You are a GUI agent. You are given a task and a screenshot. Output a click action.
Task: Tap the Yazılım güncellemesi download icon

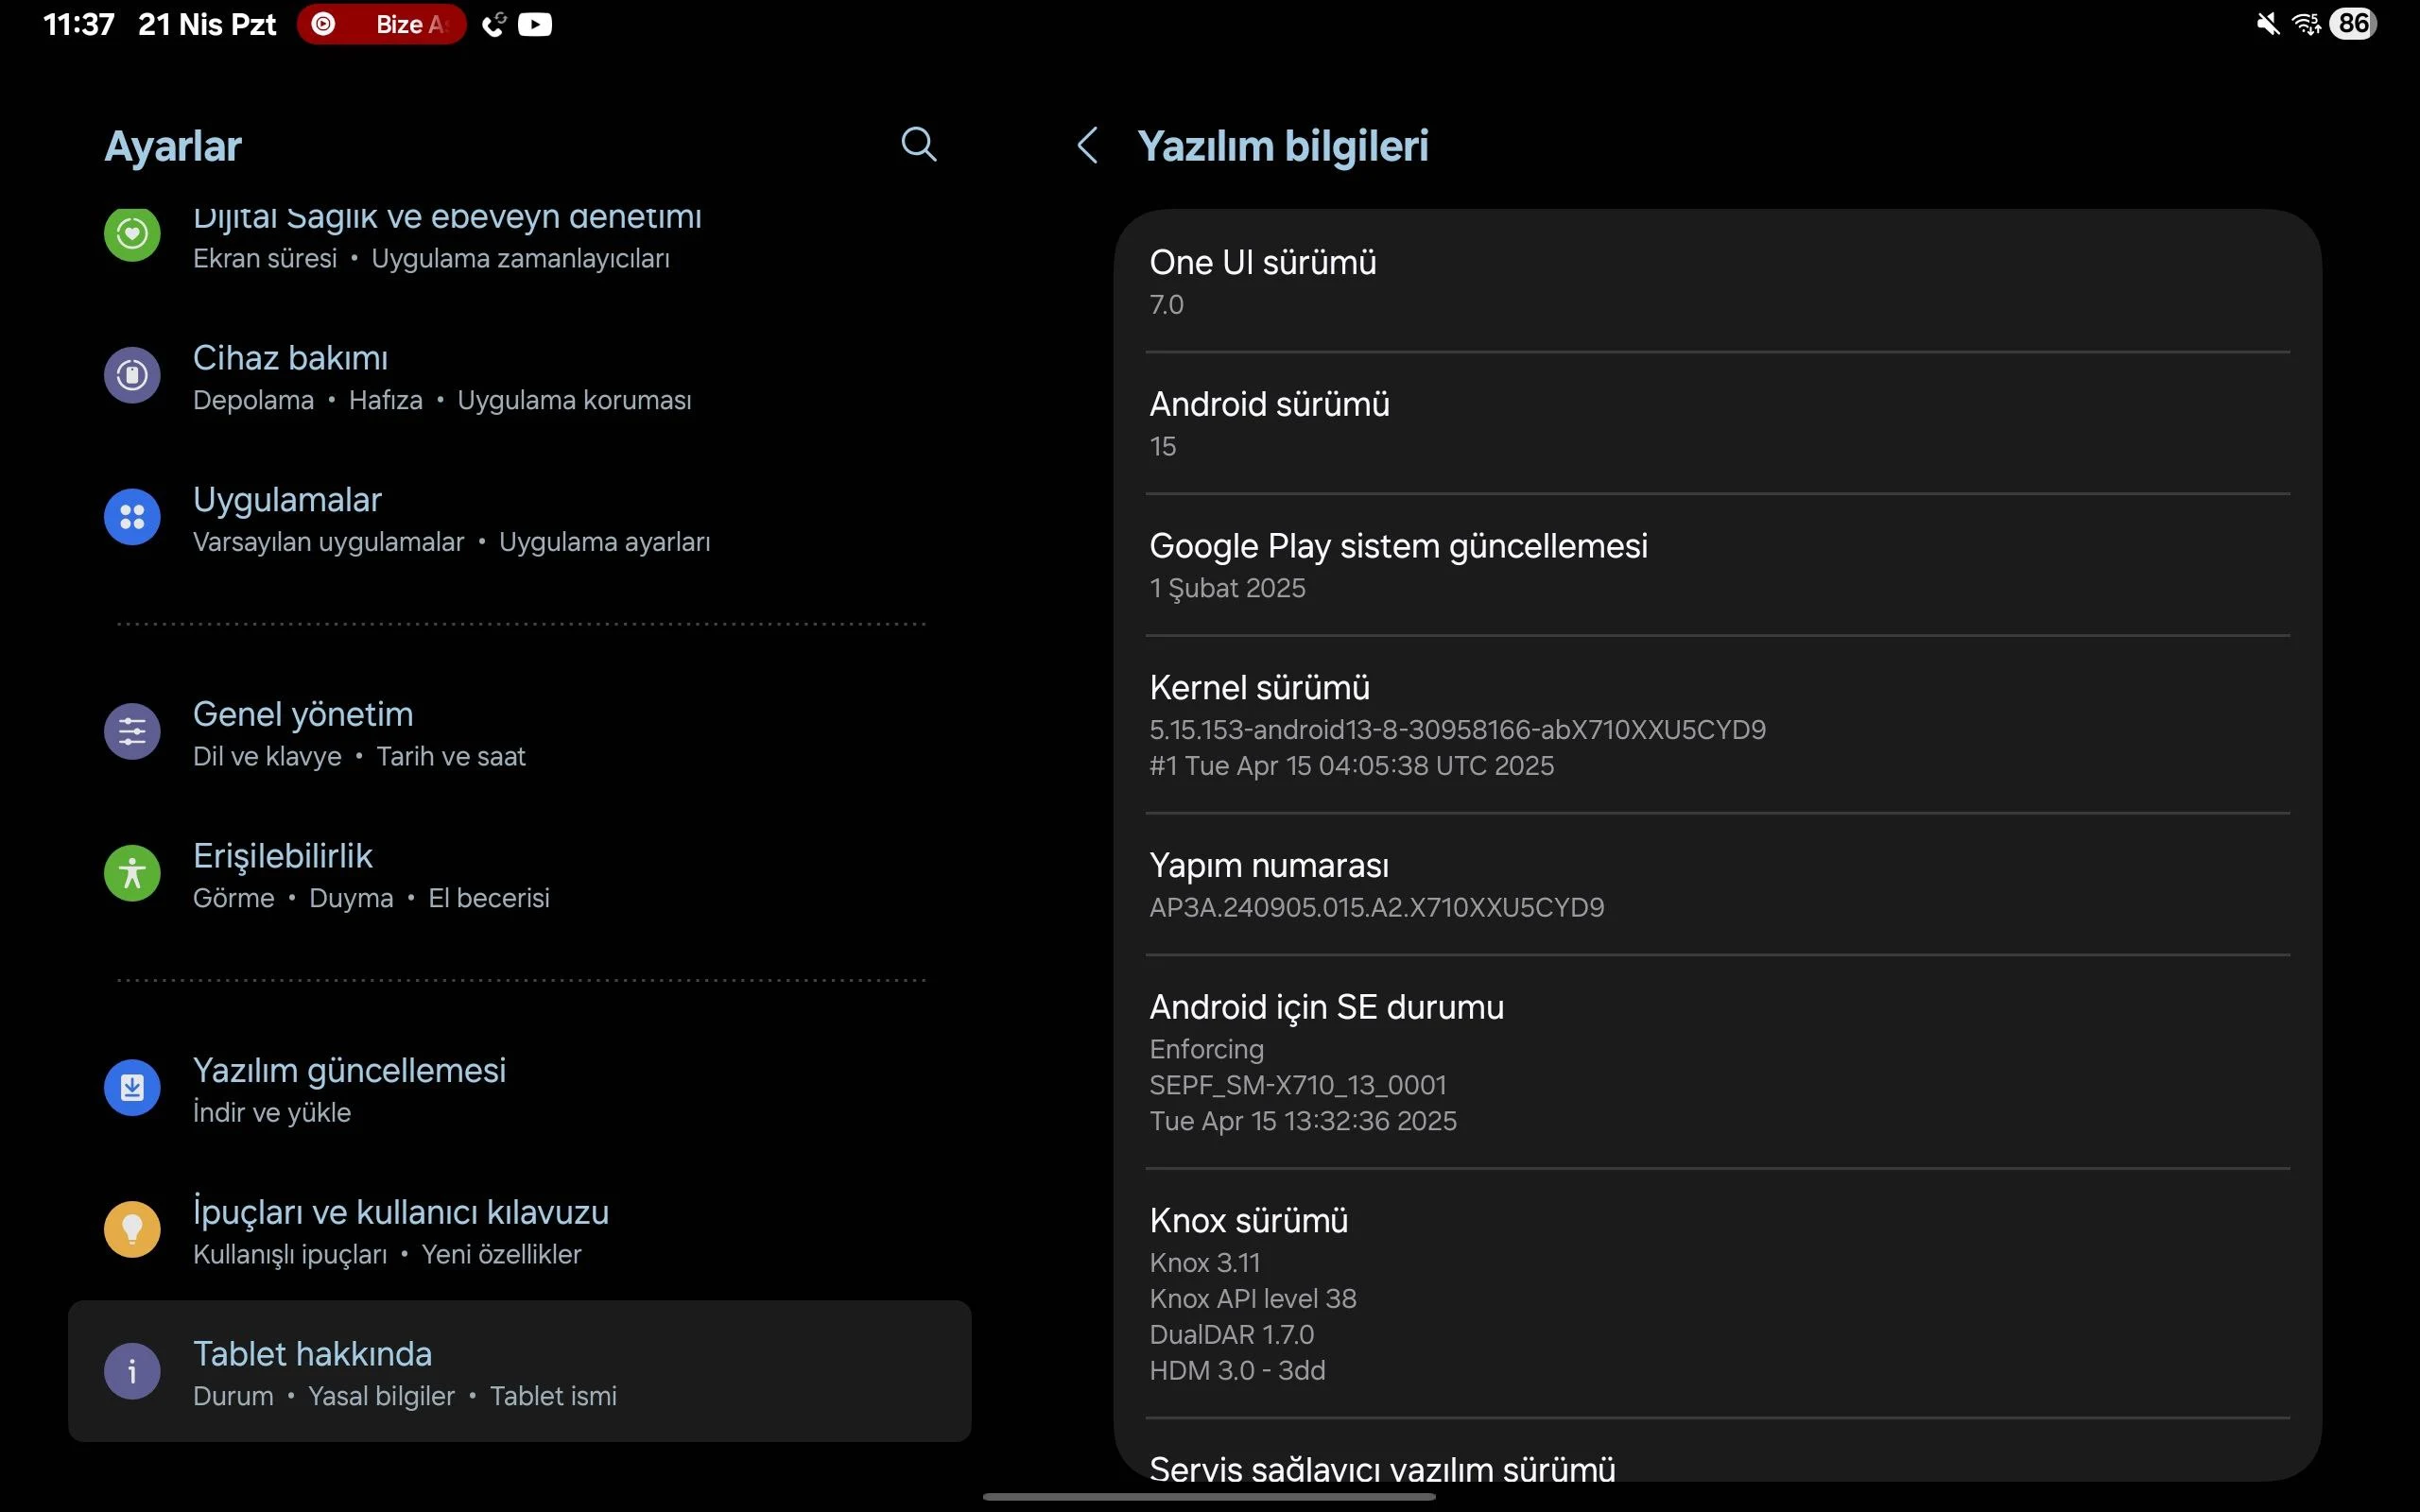(132, 1087)
